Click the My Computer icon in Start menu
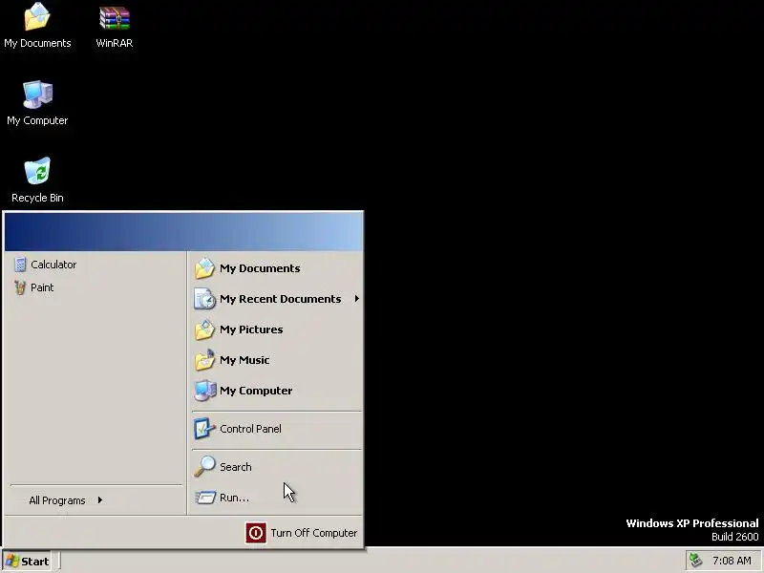 pyautogui.click(x=204, y=391)
